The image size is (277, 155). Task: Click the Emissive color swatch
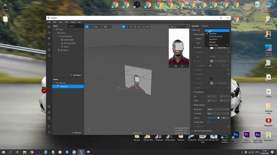point(211,78)
